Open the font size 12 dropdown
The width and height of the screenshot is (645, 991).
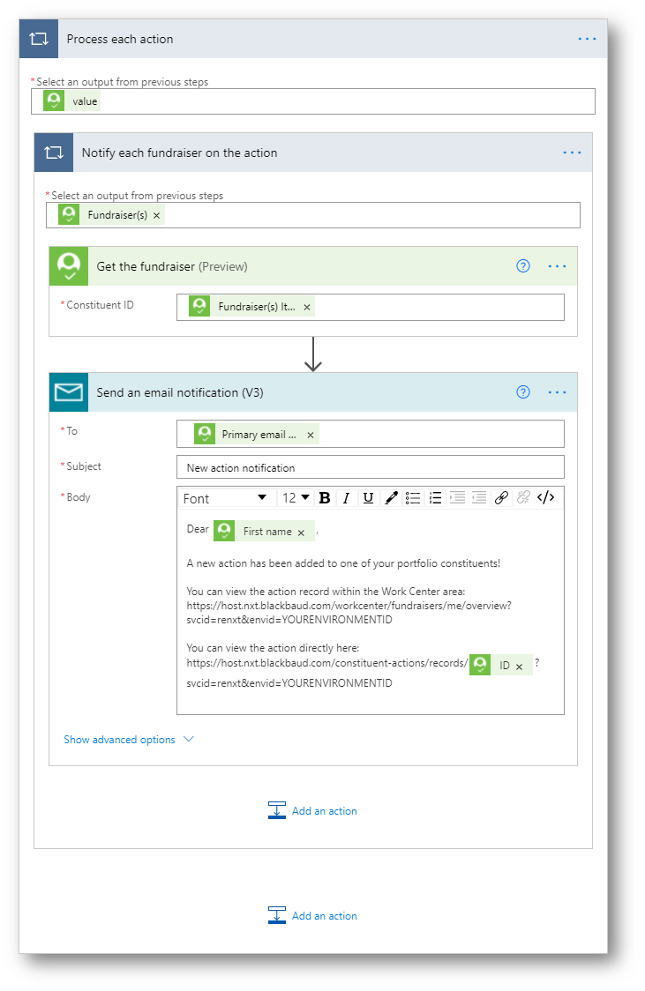click(x=296, y=498)
